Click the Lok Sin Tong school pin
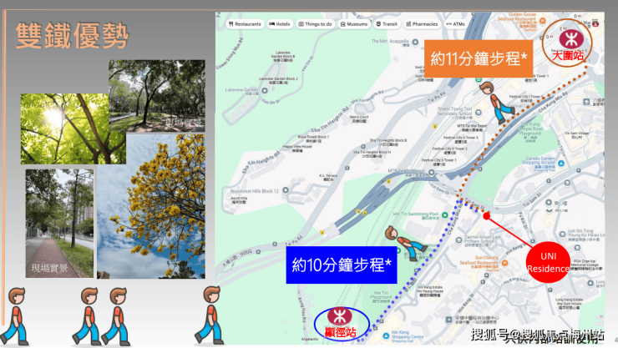Screen dimensions: 618x348 point(561,235)
